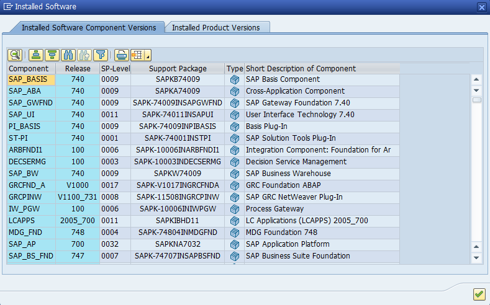Click the Print toolbar icon
Viewport: 490px width, 305px height.
click(122, 55)
